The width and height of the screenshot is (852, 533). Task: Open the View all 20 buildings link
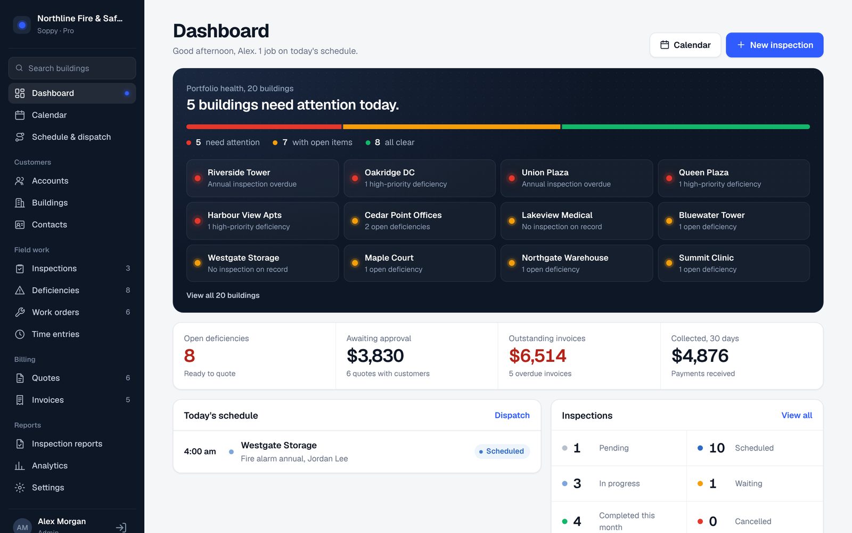coord(223,295)
